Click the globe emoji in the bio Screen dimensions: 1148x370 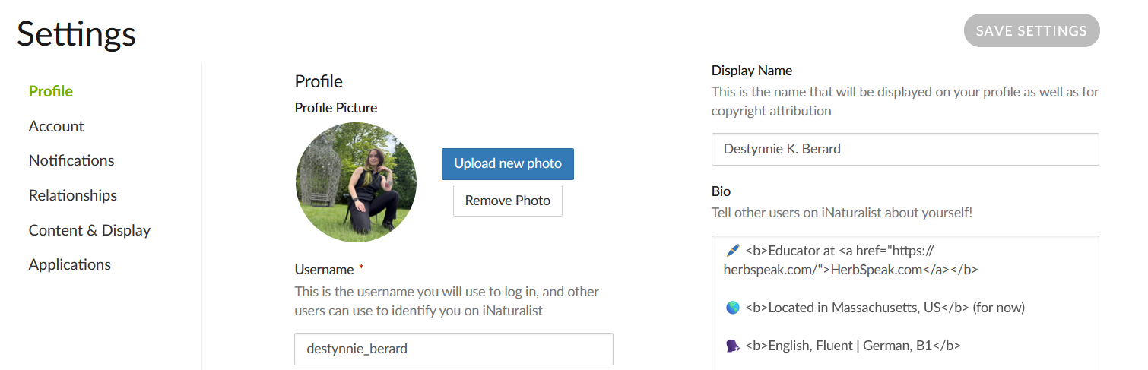(x=732, y=308)
